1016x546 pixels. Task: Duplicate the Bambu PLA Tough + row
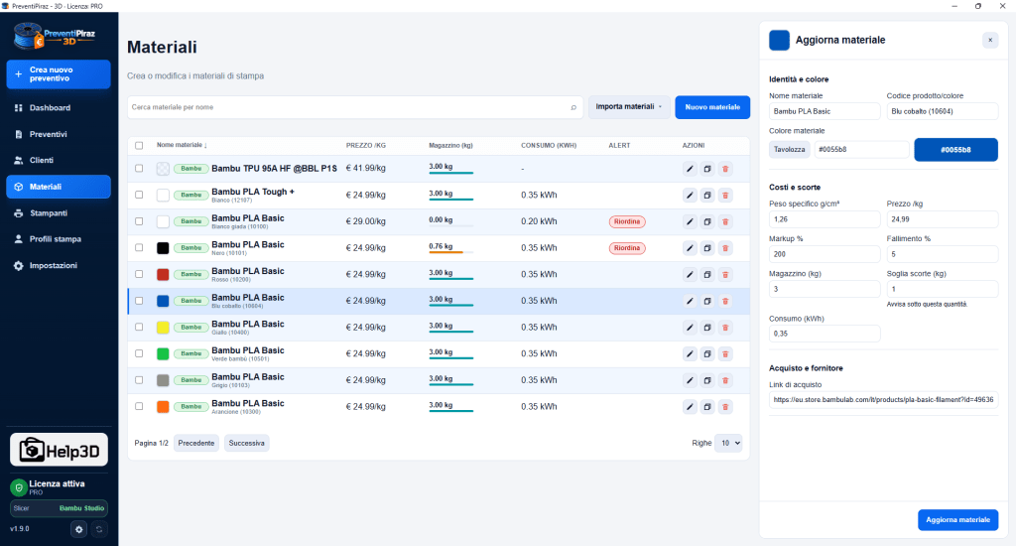(707, 196)
